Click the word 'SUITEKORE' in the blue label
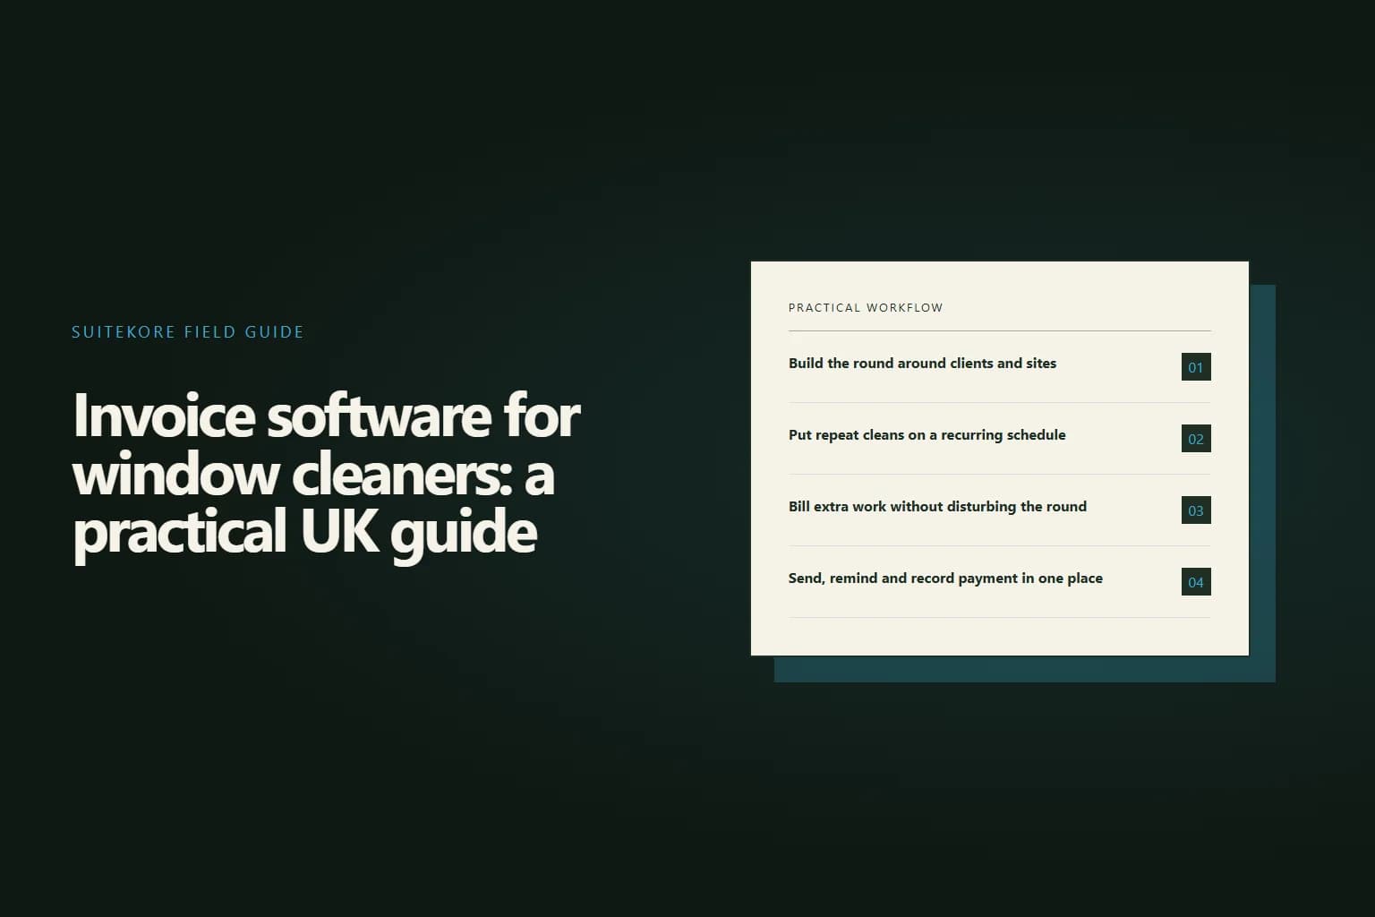This screenshot has height=917, width=1375. click(x=124, y=332)
